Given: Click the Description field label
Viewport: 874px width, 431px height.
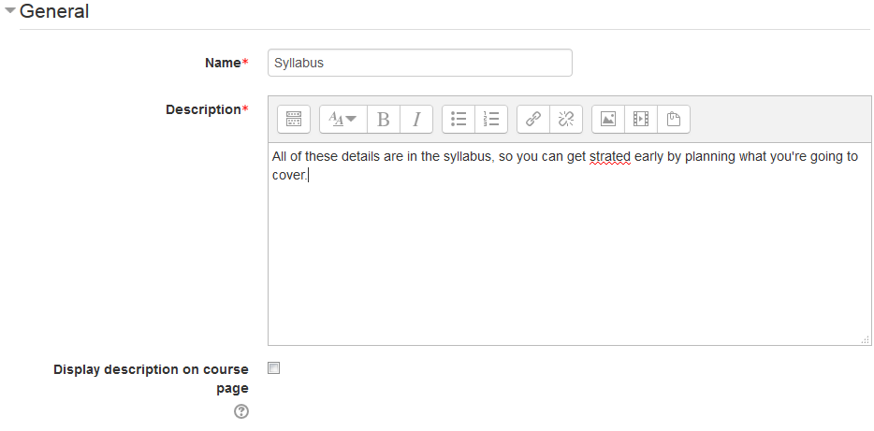Looking at the screenshot, I should (203, 109).
